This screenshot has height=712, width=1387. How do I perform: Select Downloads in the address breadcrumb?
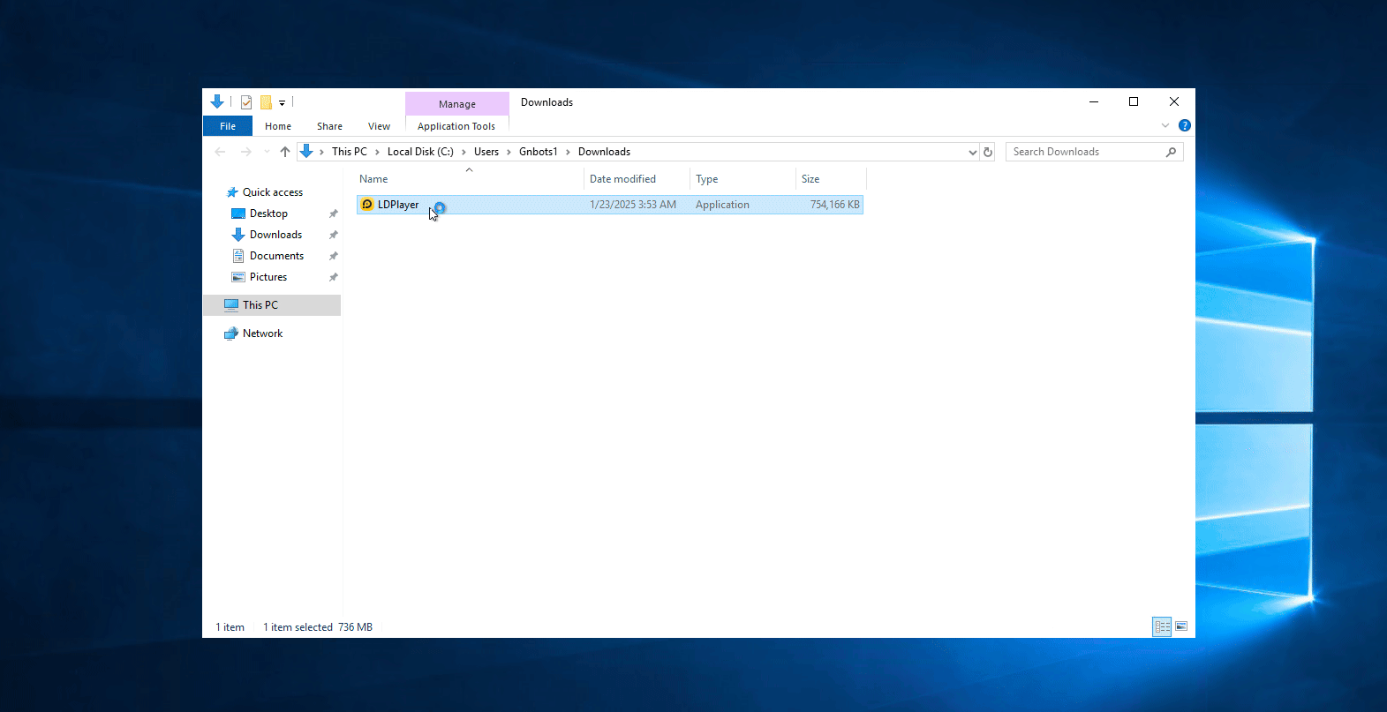pyautogui.click(x=604, y=152)
